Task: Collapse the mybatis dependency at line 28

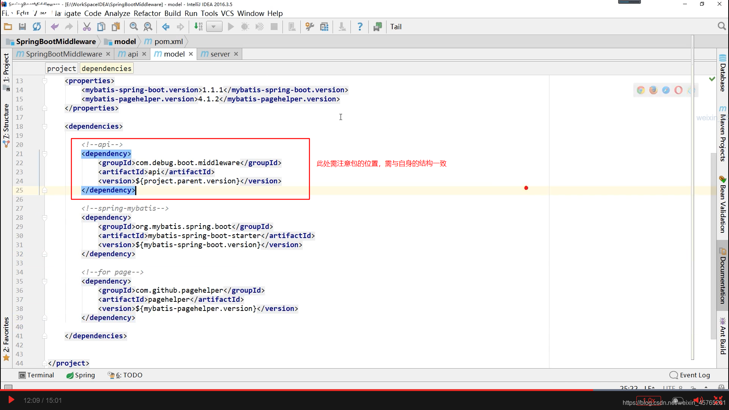Action: tap(44, 218)
